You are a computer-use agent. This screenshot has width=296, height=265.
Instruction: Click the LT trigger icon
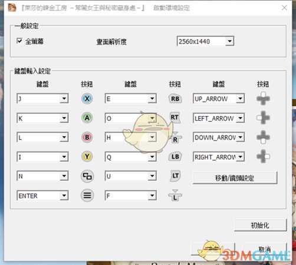coord(175,175)
